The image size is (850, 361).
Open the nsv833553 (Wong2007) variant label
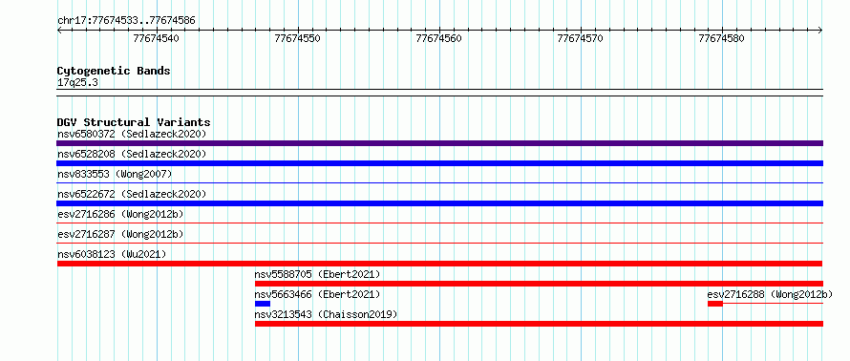click(x=115, y=174)
